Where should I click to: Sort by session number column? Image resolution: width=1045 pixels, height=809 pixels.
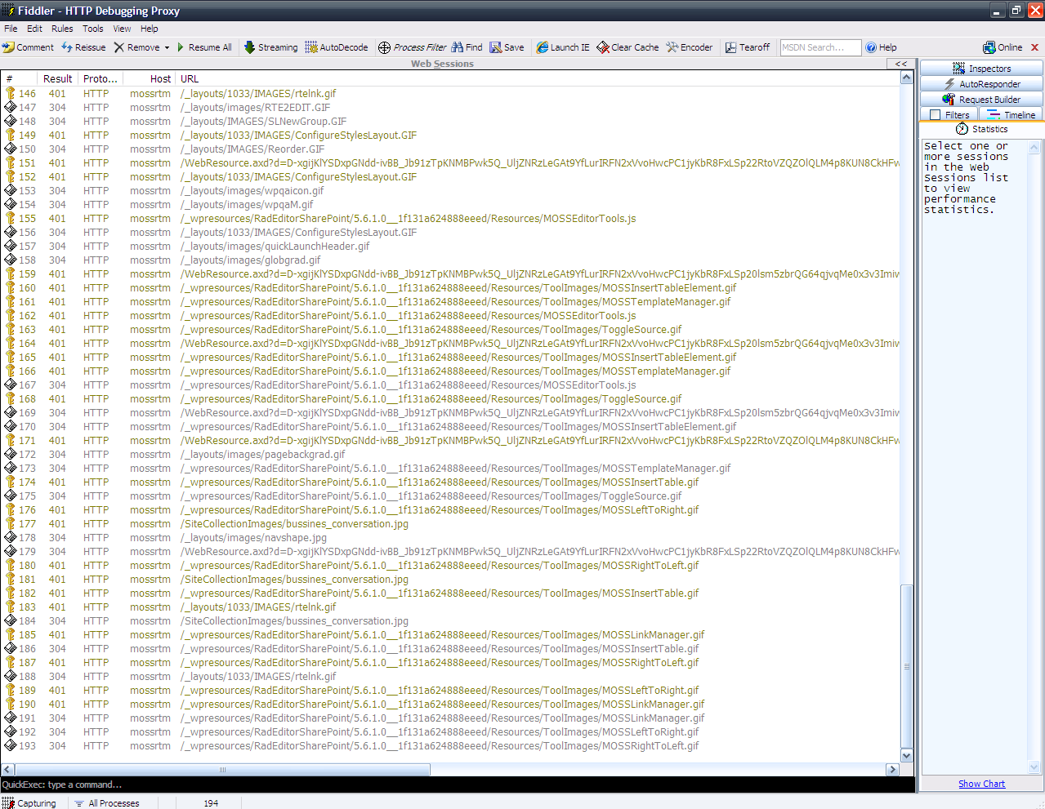pos(19,79)
